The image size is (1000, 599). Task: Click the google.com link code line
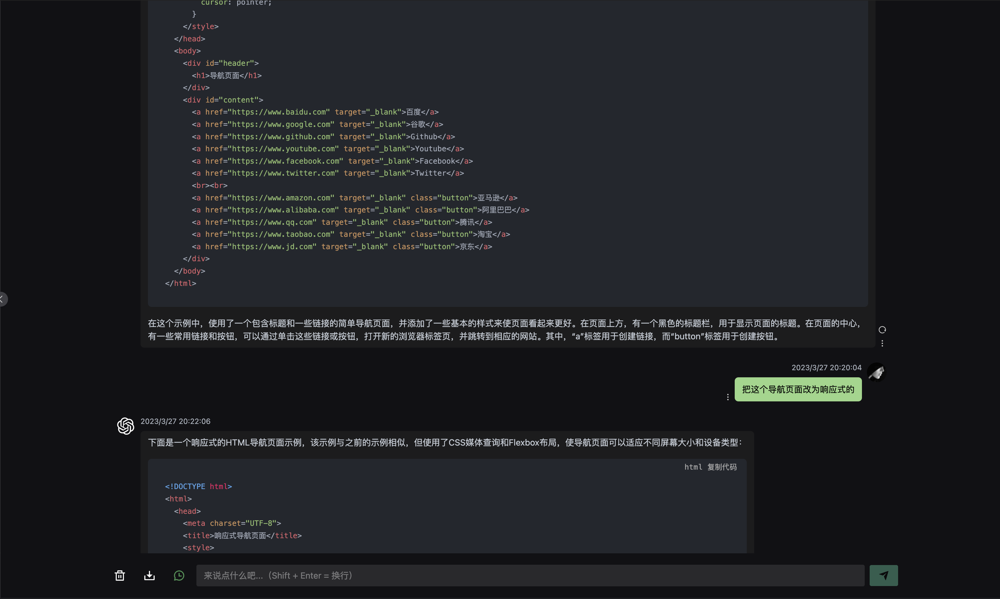pyautogui.click(x=317, y=124)
